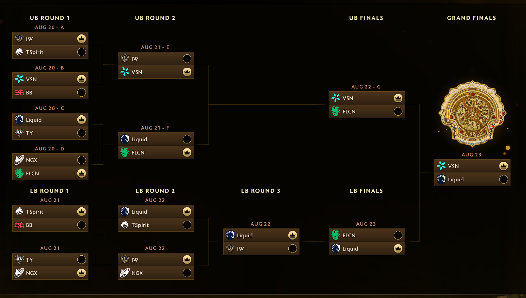526x298 pixels.
Task: Open the Liquid row in match Aug 21 - F
Action: point(156,139)
